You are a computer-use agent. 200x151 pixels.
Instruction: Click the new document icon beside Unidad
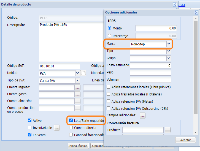(84, 73)
